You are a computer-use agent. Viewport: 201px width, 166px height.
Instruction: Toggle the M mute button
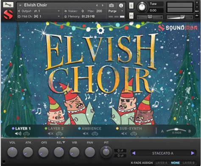tap(131, 16)
